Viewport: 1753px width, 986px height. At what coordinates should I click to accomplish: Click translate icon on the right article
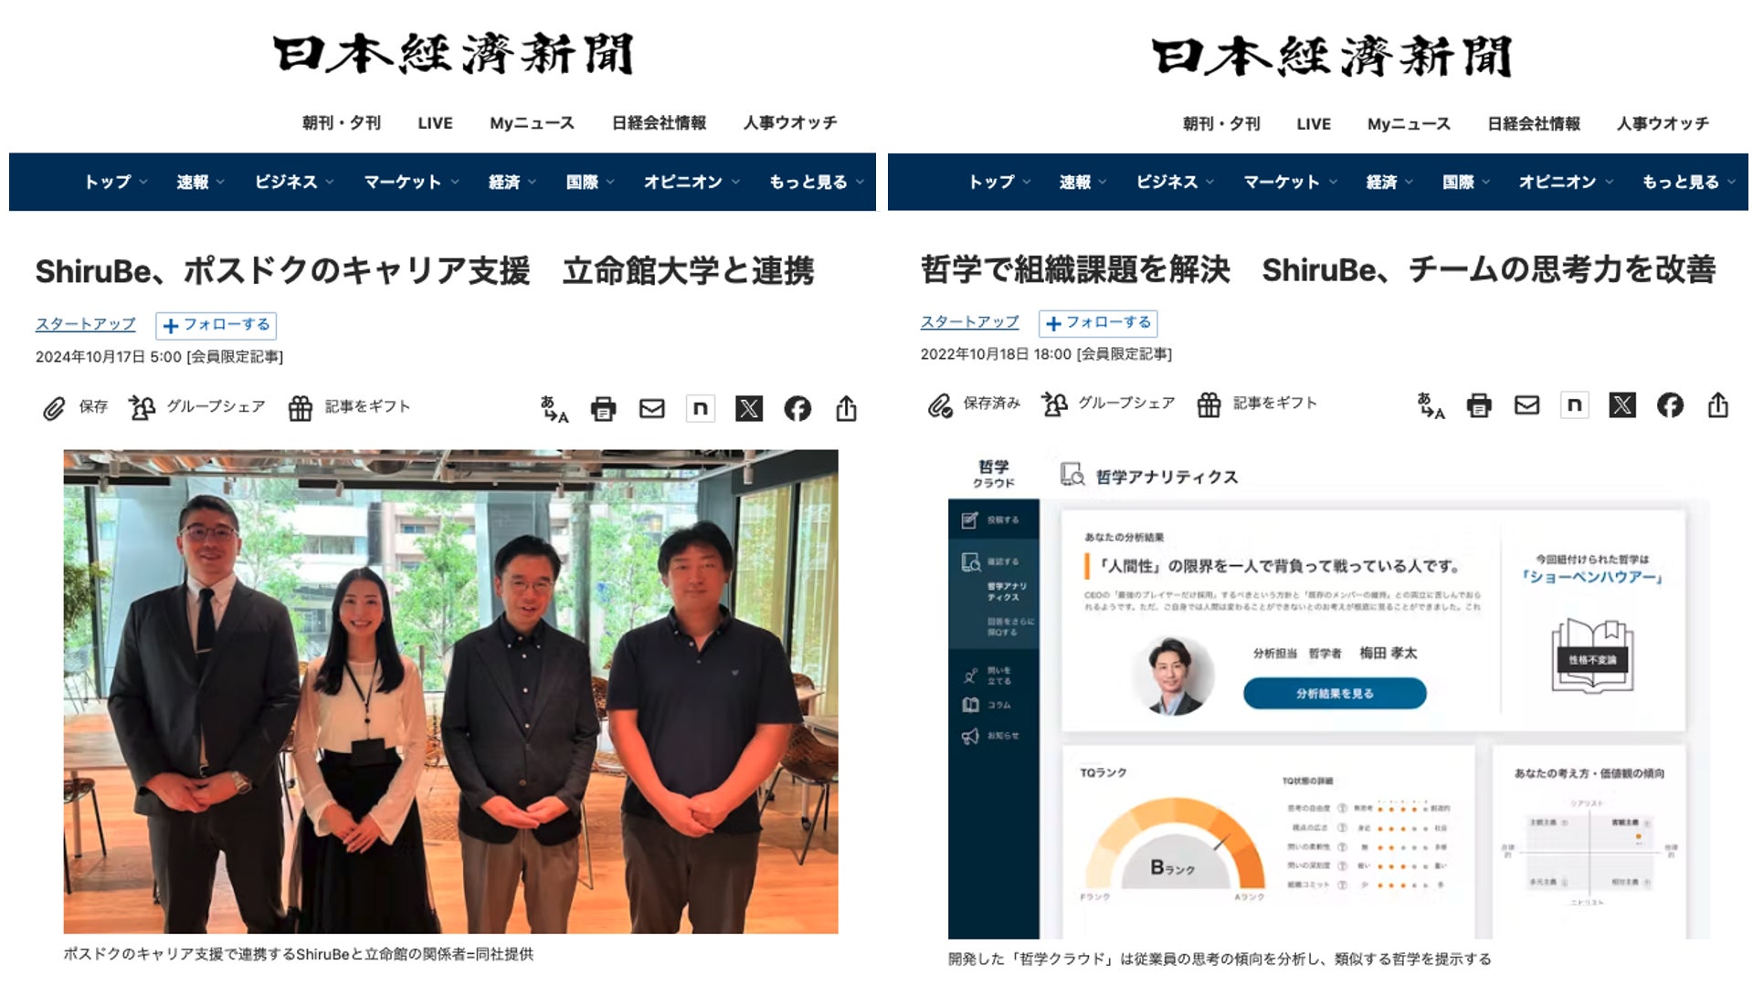click(x=1431, y=406)
